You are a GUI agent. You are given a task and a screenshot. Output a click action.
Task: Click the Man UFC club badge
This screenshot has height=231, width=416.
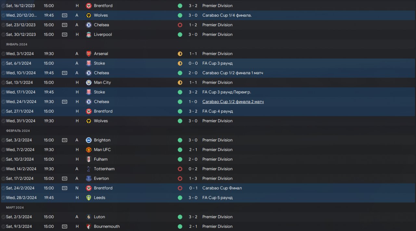[89, 150]
